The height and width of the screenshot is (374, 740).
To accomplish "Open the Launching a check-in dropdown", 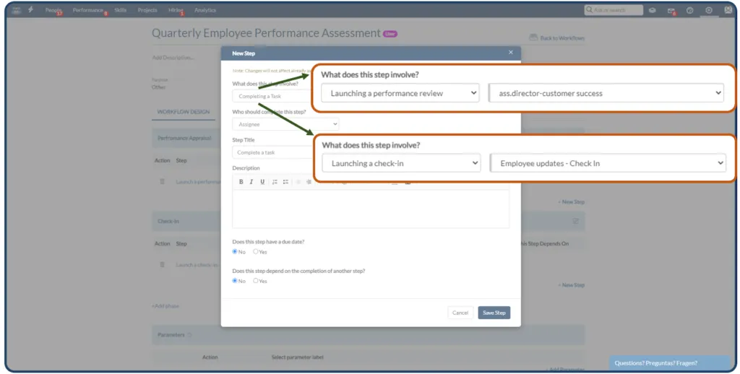I will 401,163.
